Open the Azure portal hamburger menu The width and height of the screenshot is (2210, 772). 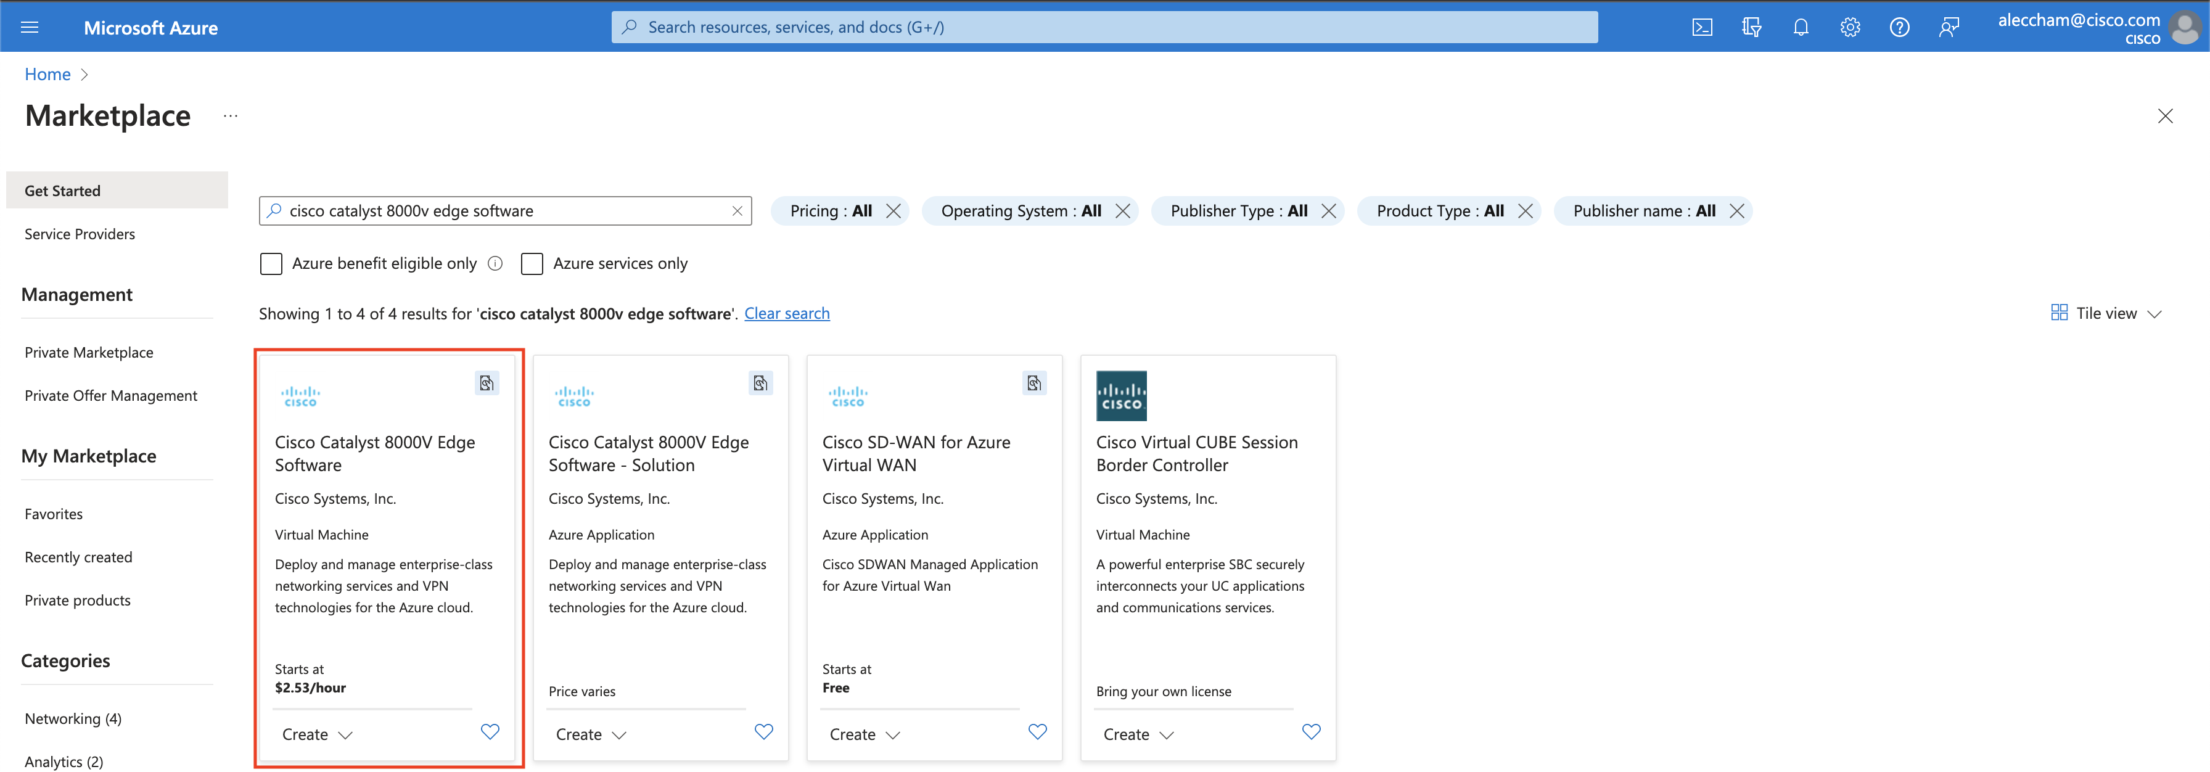(29, 28)
